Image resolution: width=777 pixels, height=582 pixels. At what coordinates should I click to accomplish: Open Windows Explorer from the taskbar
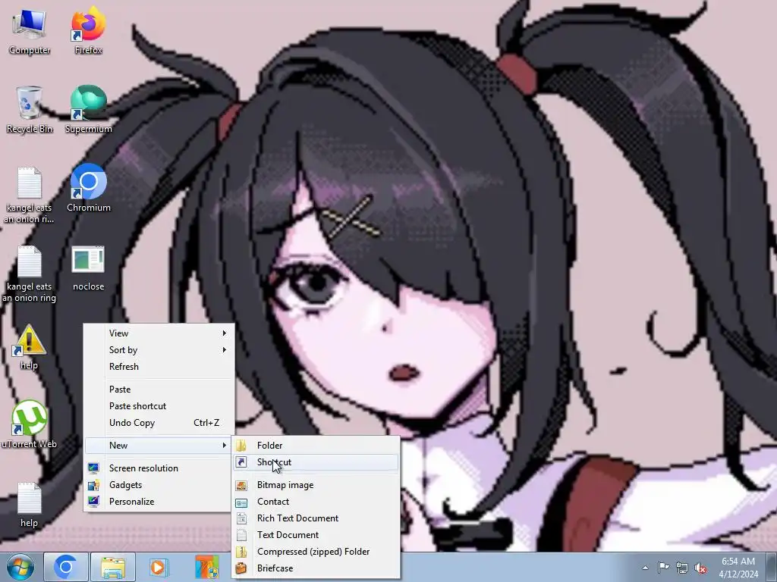[112, 567]
